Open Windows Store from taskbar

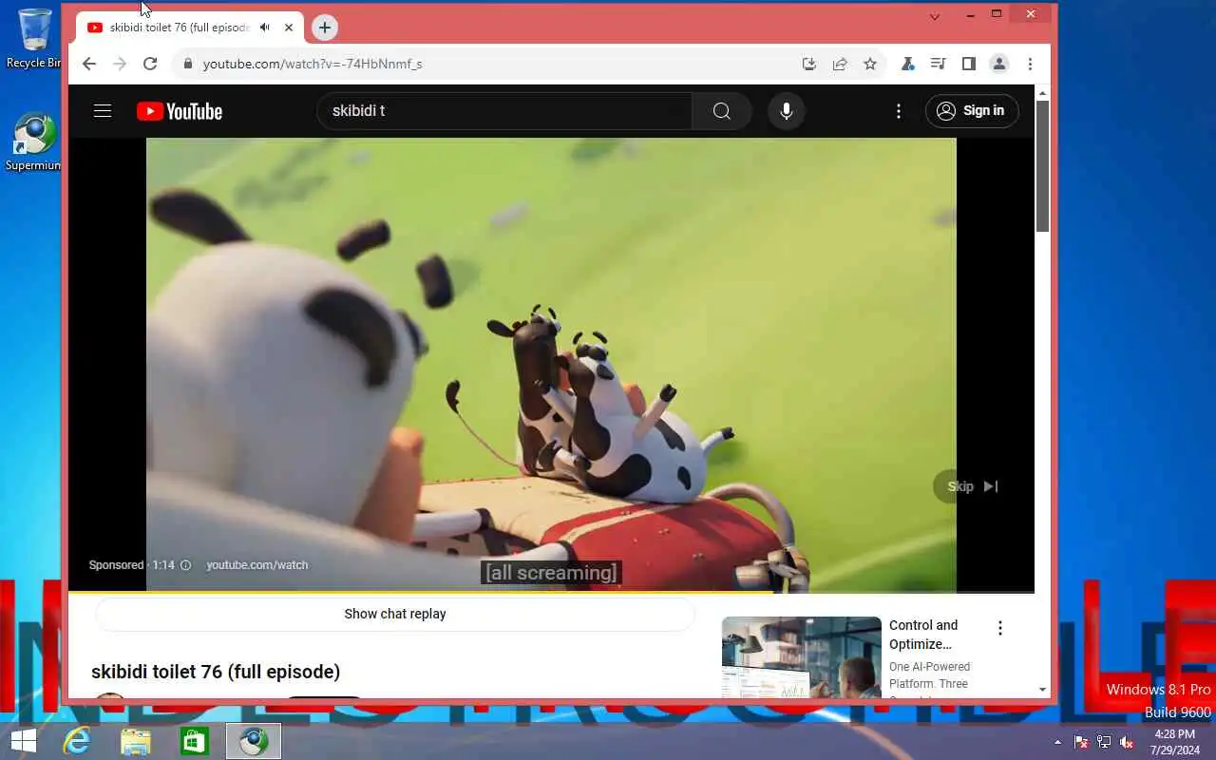[195, 741]
